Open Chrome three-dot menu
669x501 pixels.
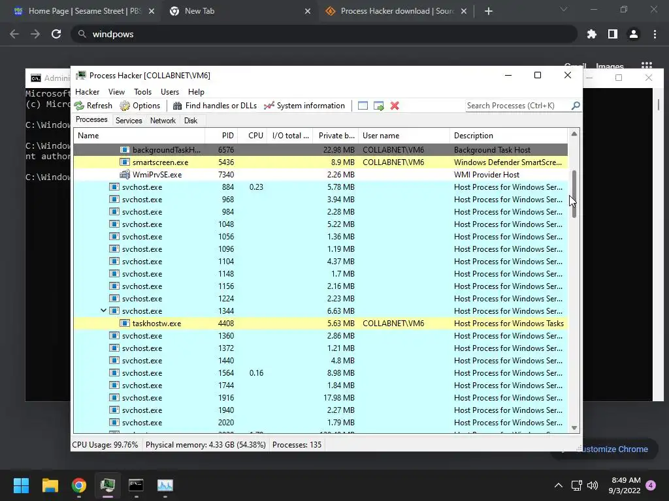coord(655,34)
